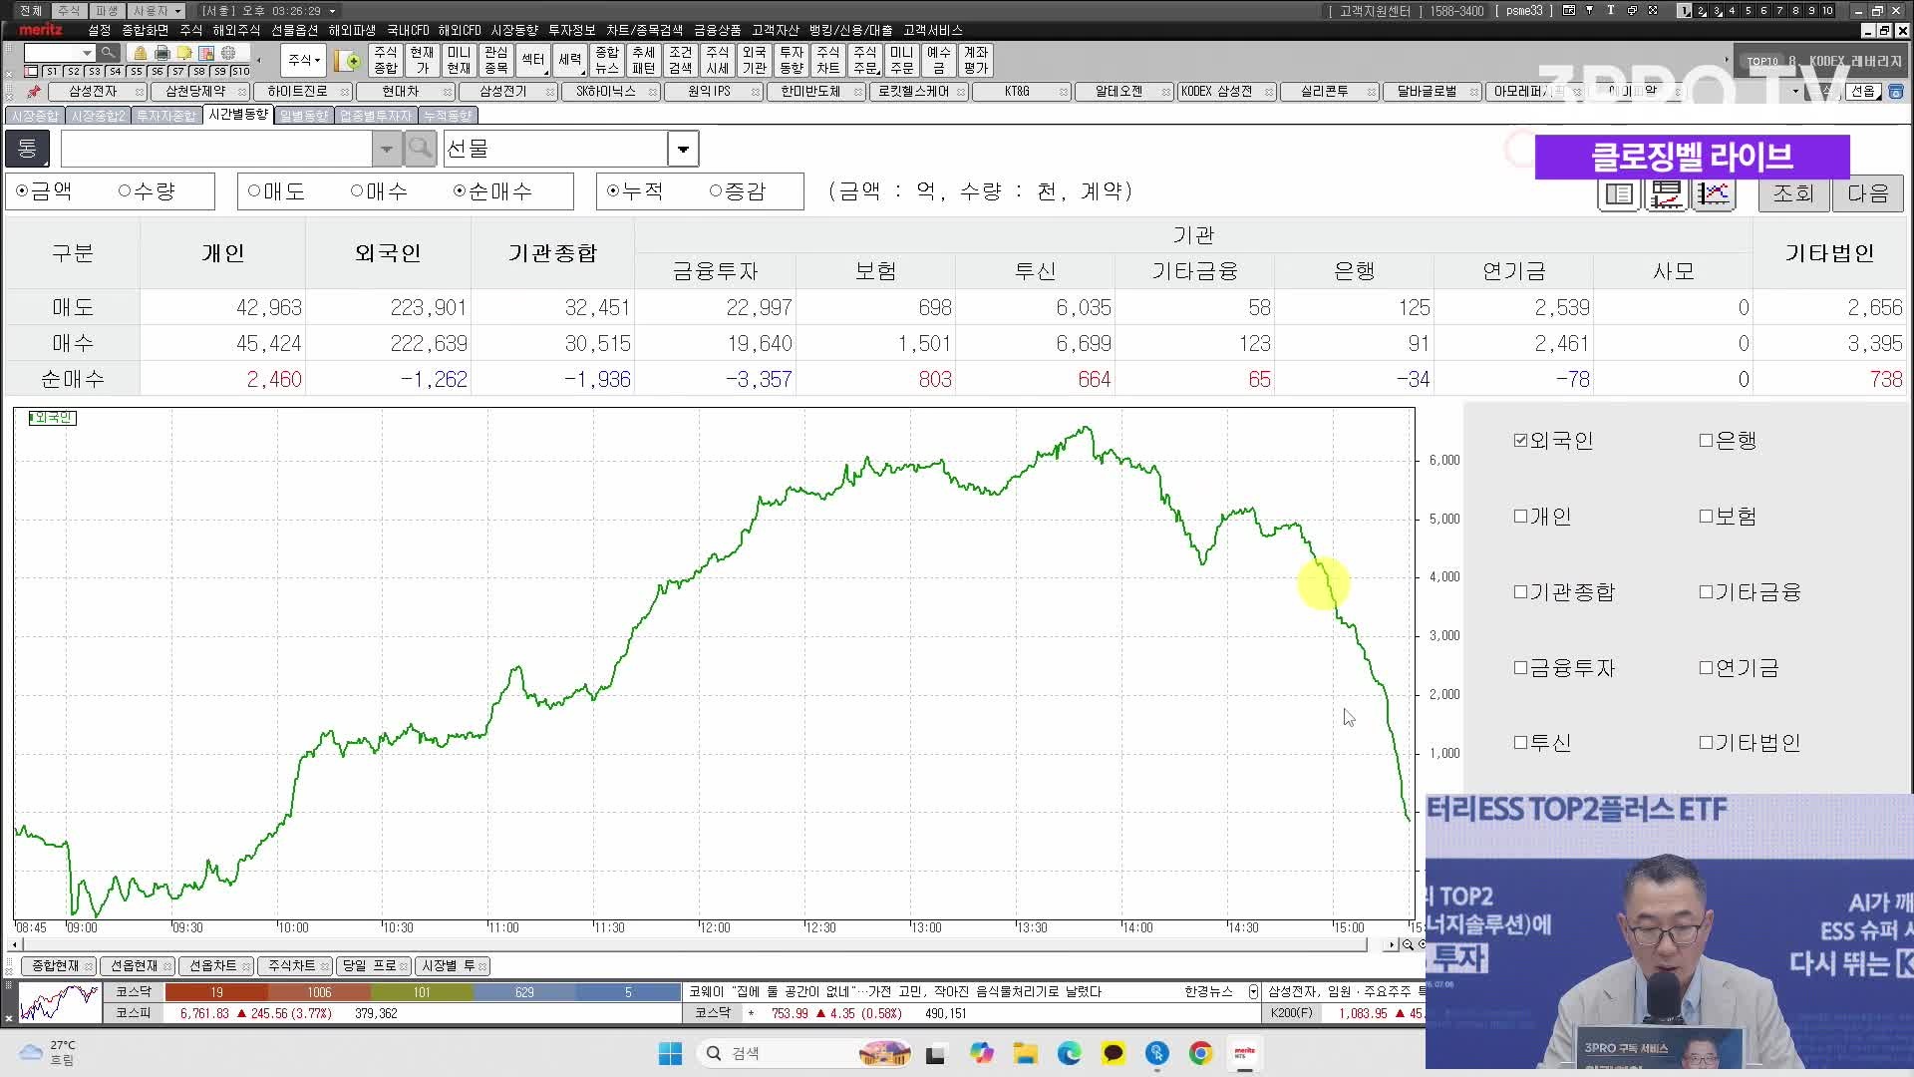
Task: Open the 주식 dropdown in the toolbar
Action: pyautogui.click(x=303, y=60)
